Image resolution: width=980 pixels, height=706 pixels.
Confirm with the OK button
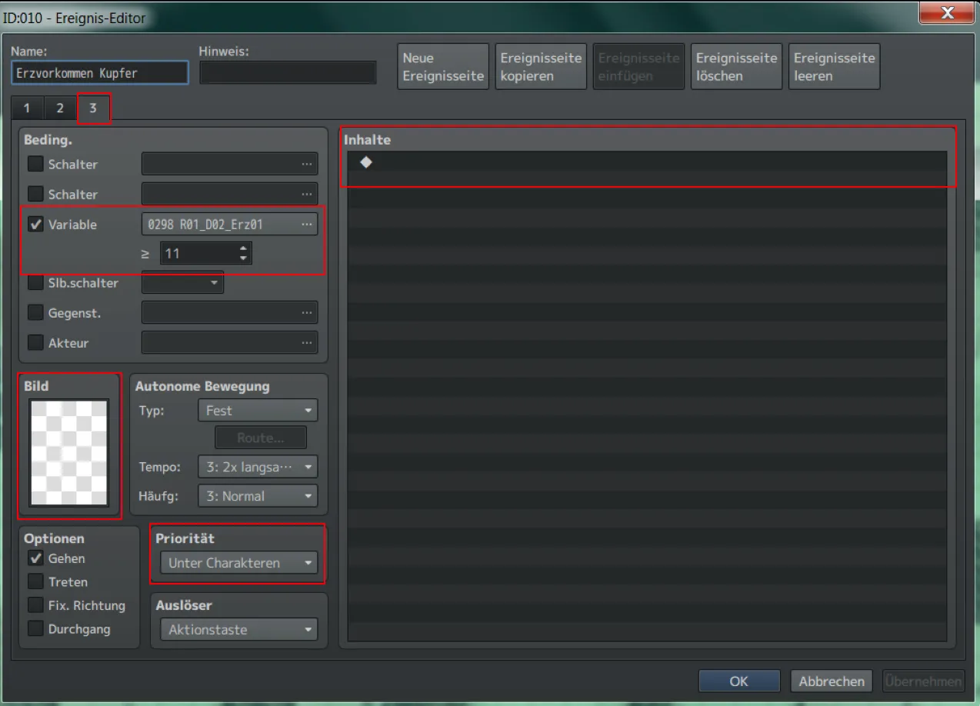coord(739,681)
